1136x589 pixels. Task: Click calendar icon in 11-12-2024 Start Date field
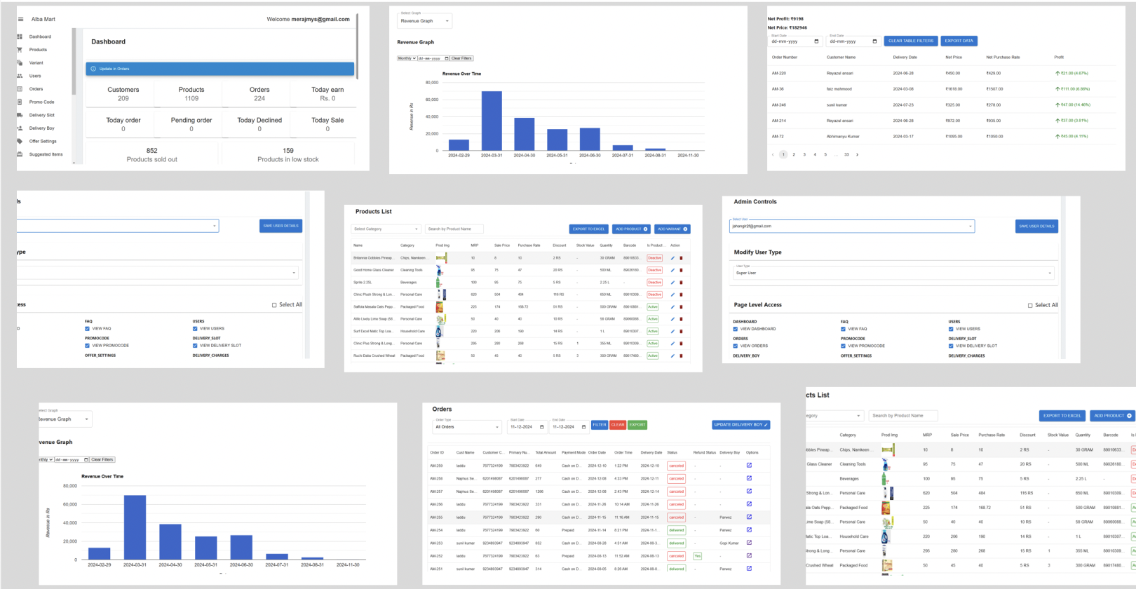pyautogui.click(x=541, y=427)
